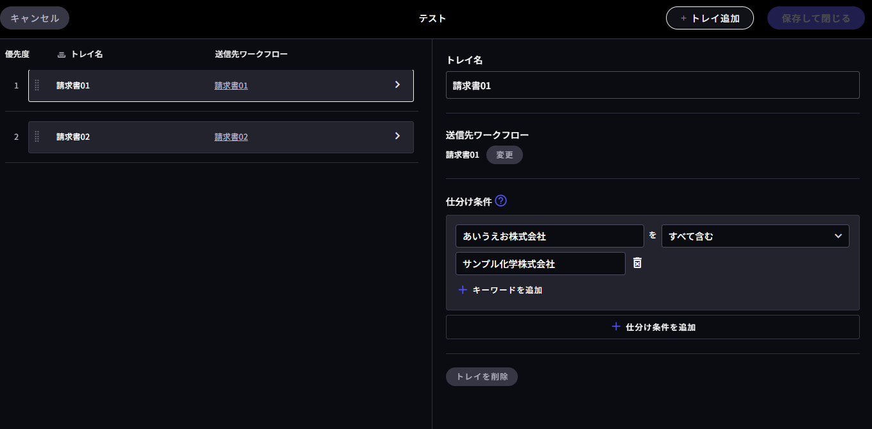Add a new 仕分け条件 sorting condition
This screenshot has width=872, height=429.
(652, 327)
